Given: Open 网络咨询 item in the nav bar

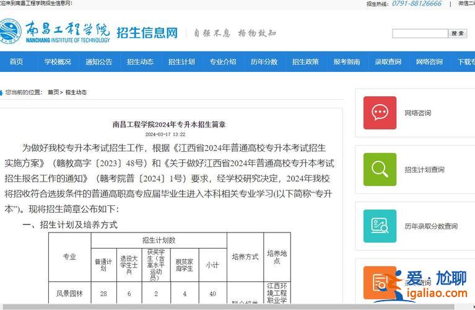Looking at the screenshot, I should click(x=429, y=62).
